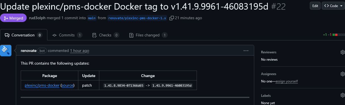Click the rud3olph username link
The width and height of the screenshot is (345, 105).
click(x=37, y=18)
